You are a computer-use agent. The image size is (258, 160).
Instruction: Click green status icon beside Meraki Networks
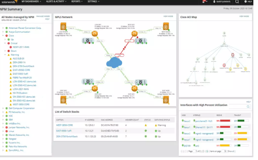coord(7,135)
